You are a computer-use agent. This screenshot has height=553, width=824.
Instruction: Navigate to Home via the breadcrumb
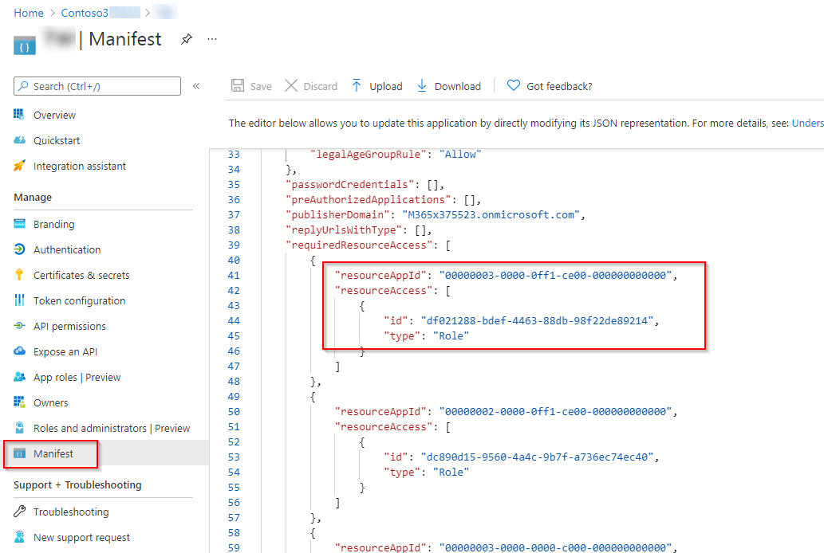coord(28,12)
